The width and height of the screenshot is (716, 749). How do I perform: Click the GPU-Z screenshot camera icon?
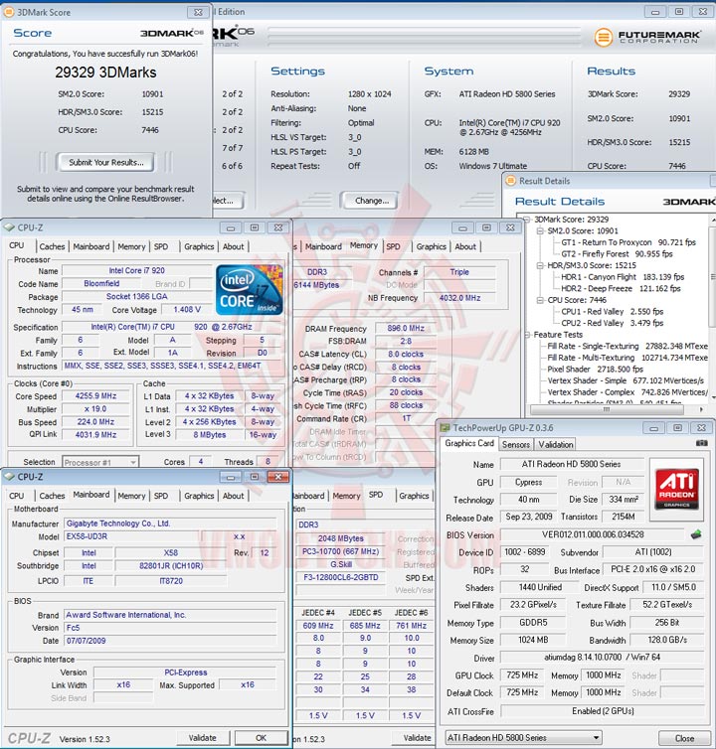[x=701, y=443]
